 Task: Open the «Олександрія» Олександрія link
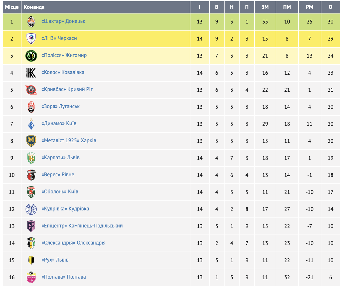pyautogui.click(x=73, y=243)
